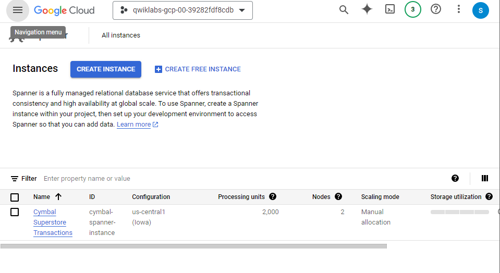Click the storage utilization progress bar
500x273 pixels.
tap(460, 212)
